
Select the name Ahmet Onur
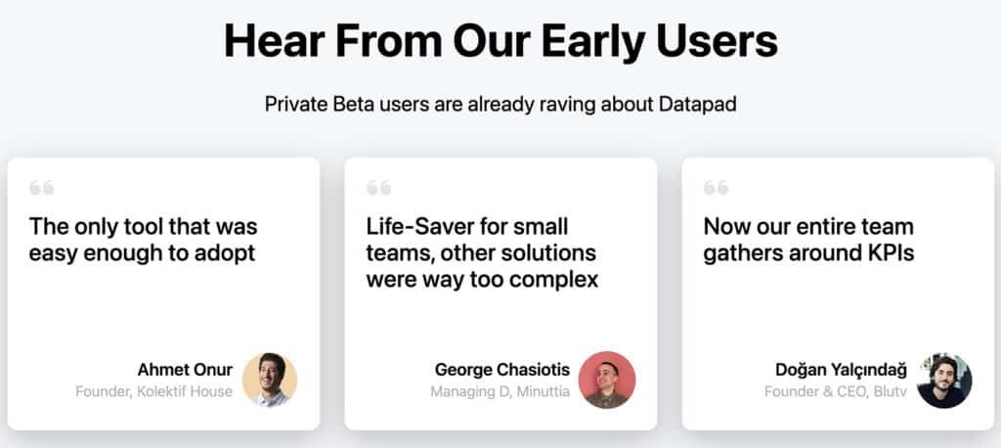pos(185,370)
